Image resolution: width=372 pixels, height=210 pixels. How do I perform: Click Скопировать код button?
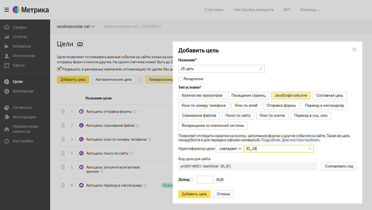tap(339, 166)
